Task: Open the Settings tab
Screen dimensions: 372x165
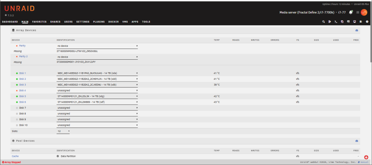Action: tap(83, 22)
